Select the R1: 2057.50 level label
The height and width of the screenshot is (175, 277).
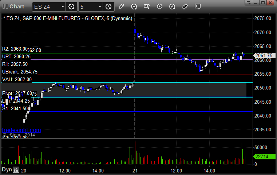[15, 64]
